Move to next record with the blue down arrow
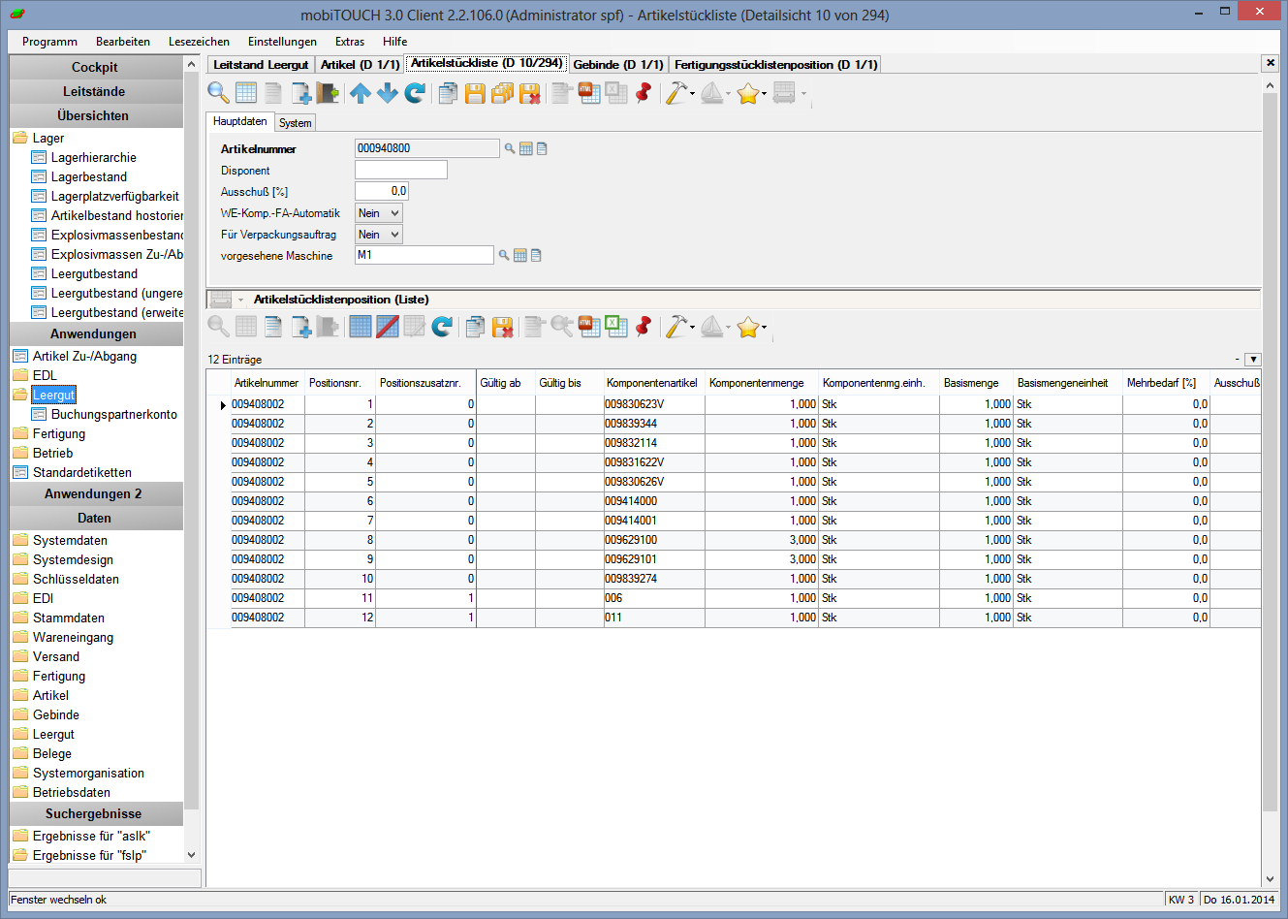Viewport: 1288px width, 919px height. click(x=388, y=93)
